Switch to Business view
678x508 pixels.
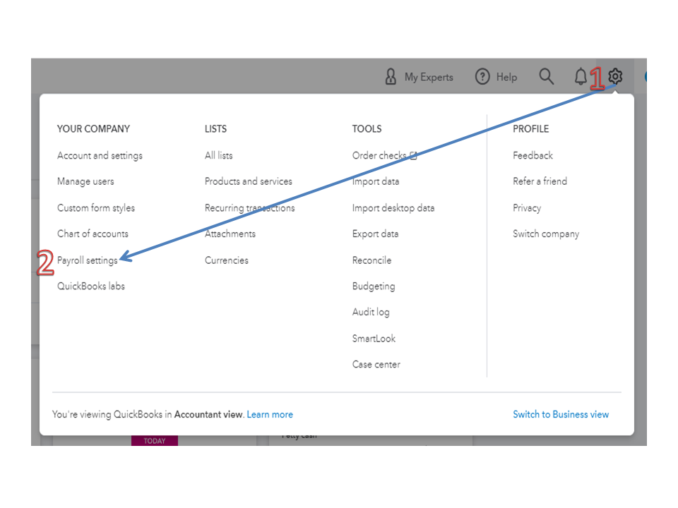coord(561,415)
